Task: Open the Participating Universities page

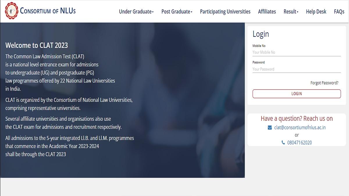Action: click(x=225, y=12)
